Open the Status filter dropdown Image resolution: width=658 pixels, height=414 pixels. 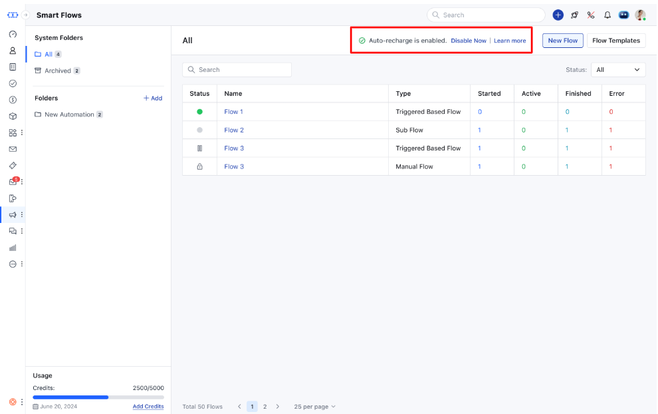pos(618,70)
